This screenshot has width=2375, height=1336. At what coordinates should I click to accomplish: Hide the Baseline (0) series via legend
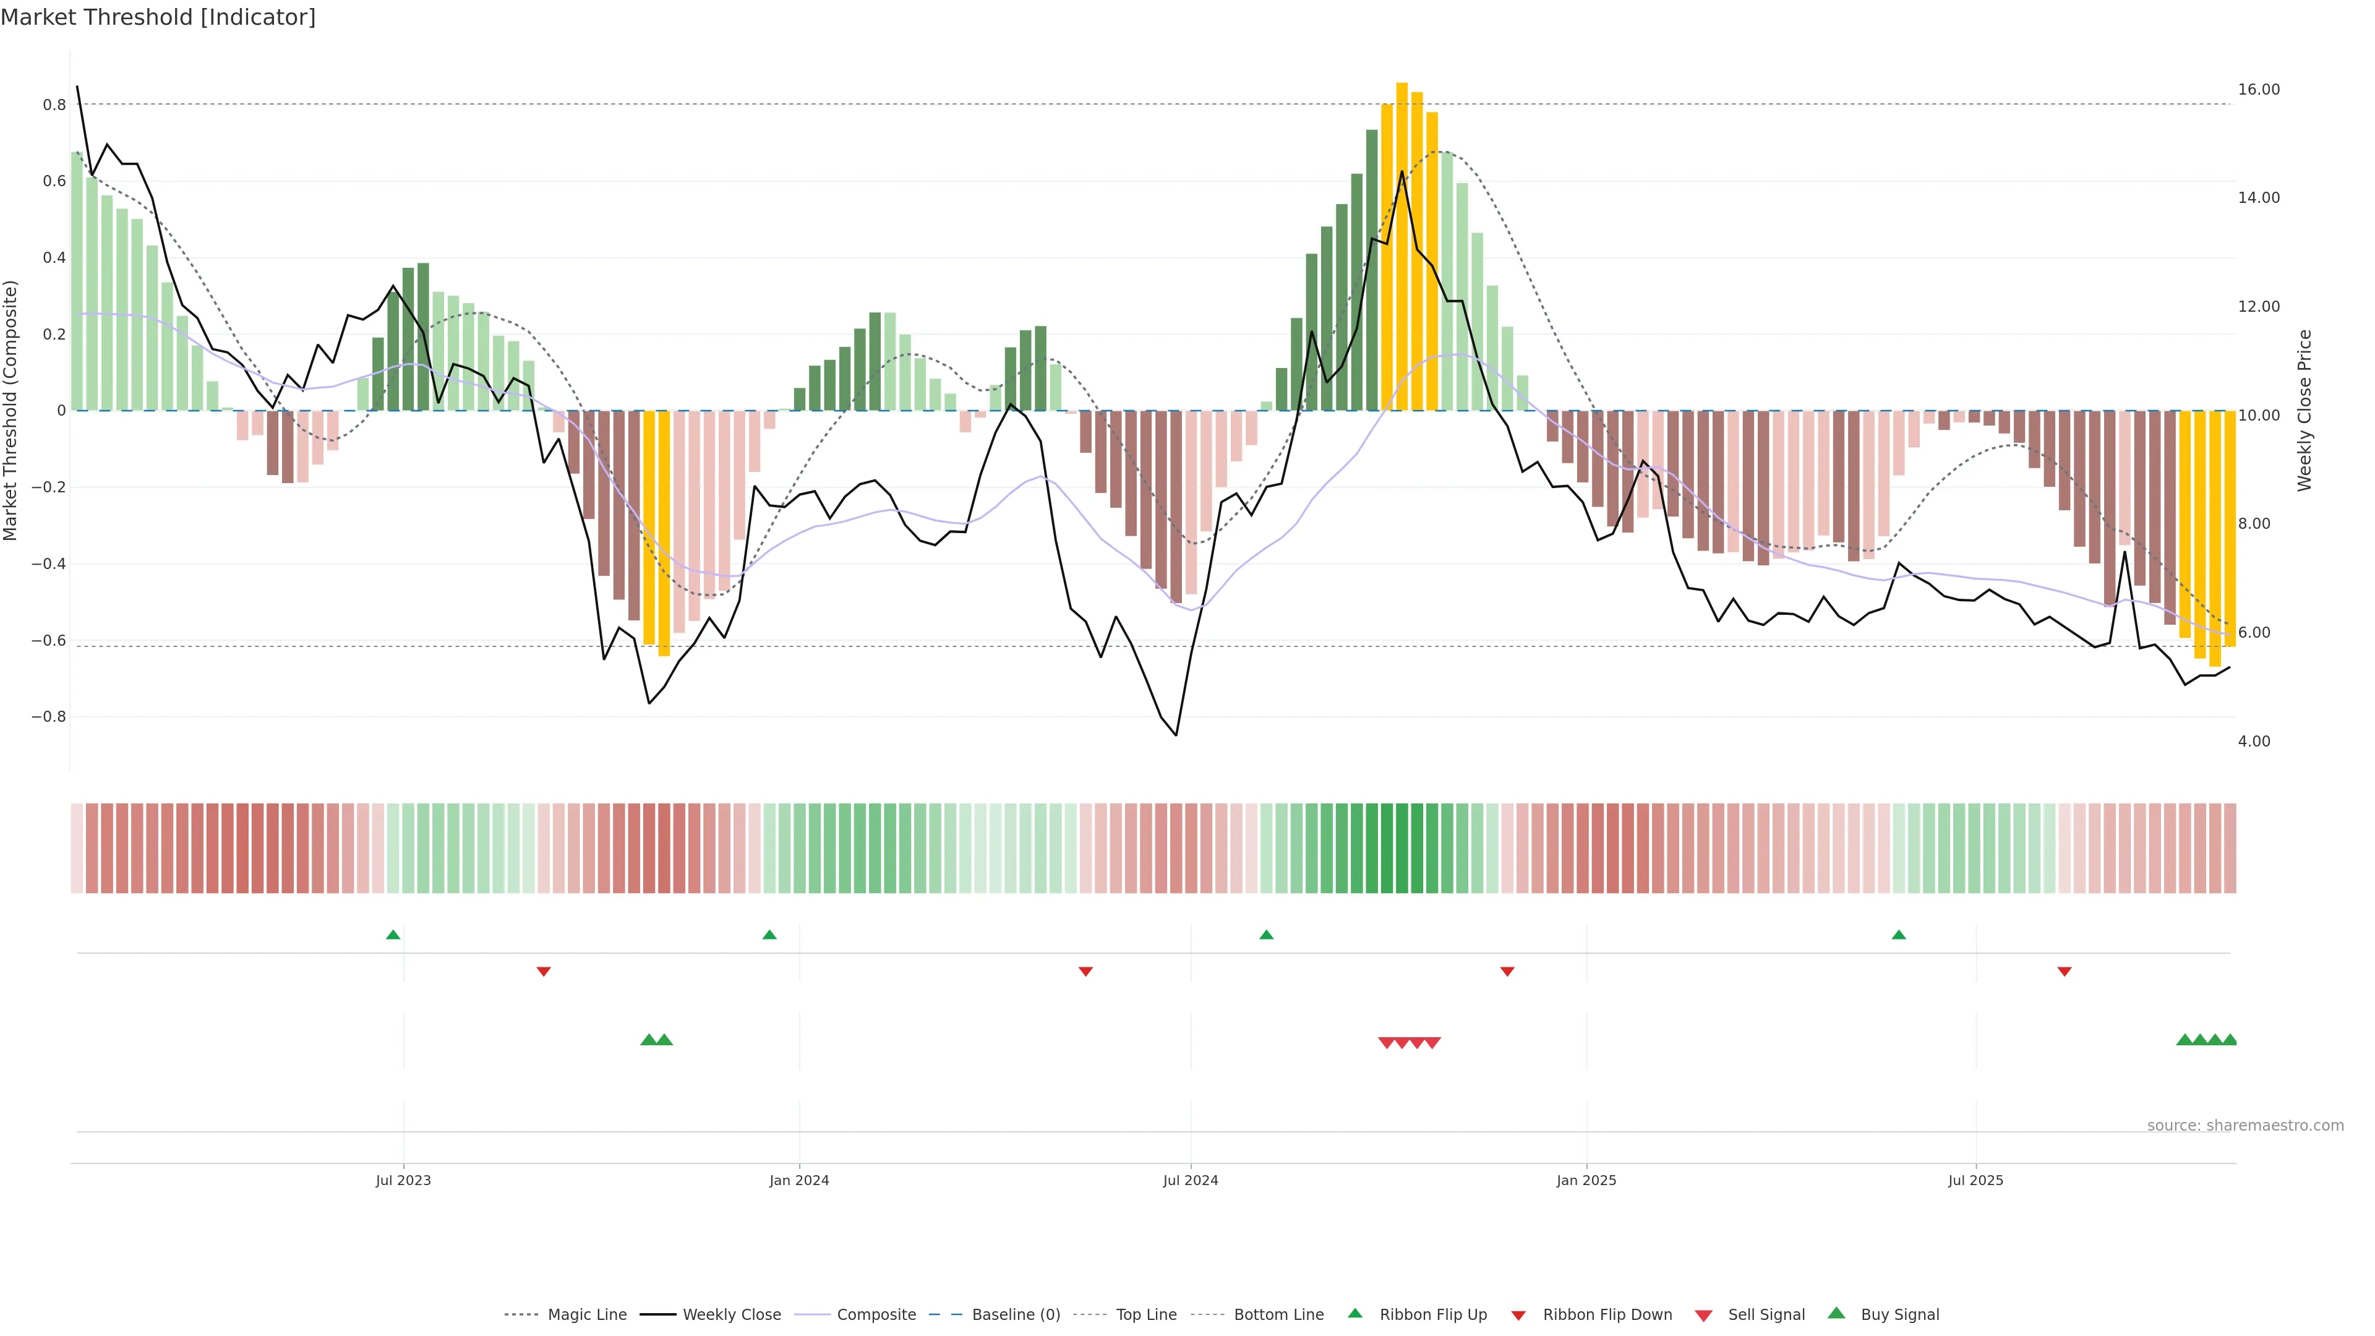point(1015,1315)
